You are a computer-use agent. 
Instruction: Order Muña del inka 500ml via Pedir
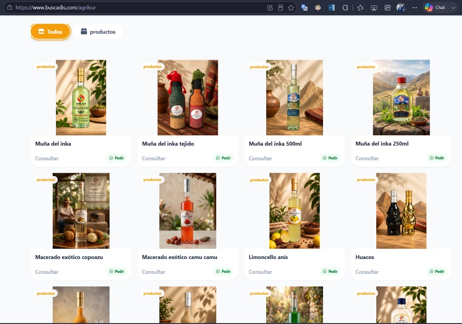coord(330,158)
